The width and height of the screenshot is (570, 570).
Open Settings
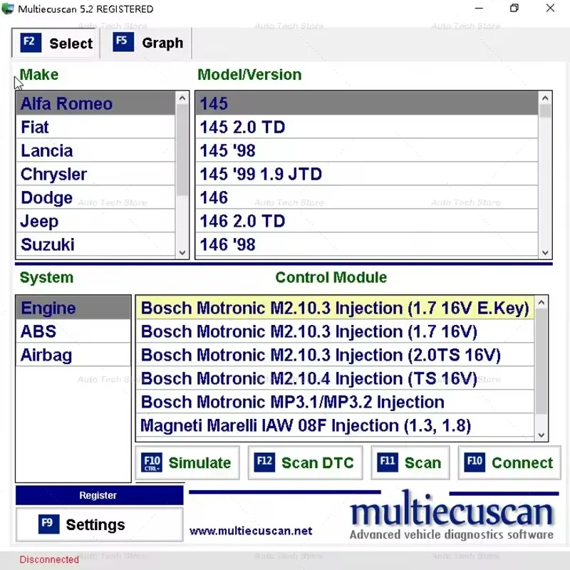click(x=99, y=524)
